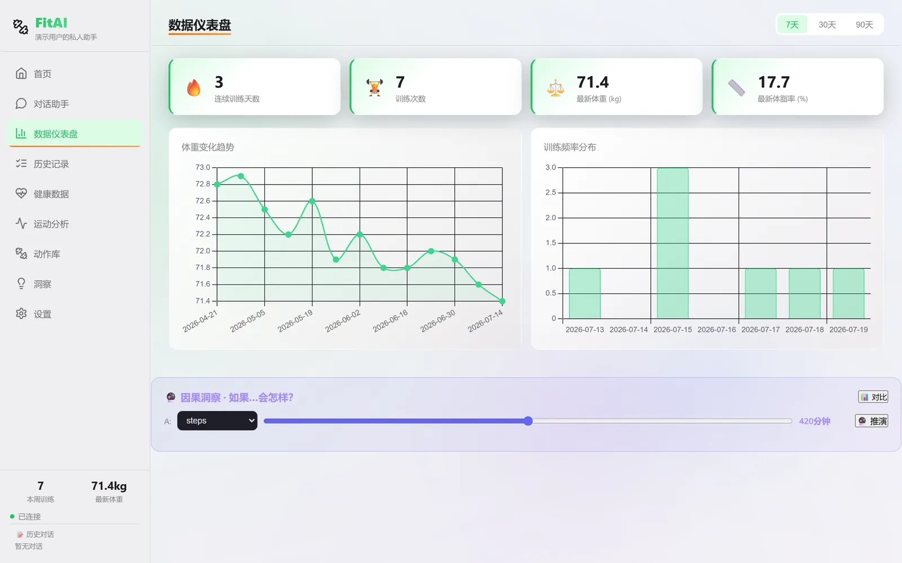Click the FitAI dumbbell logo icon

[x=21, y=26]
